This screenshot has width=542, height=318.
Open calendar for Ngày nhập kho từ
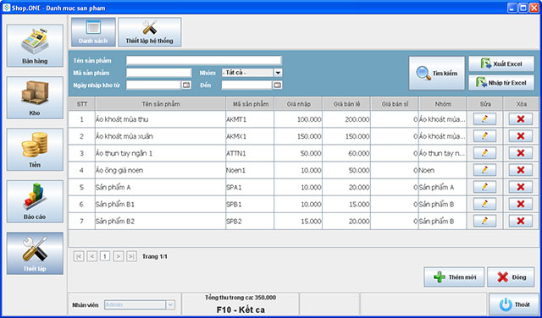(186, 85)
